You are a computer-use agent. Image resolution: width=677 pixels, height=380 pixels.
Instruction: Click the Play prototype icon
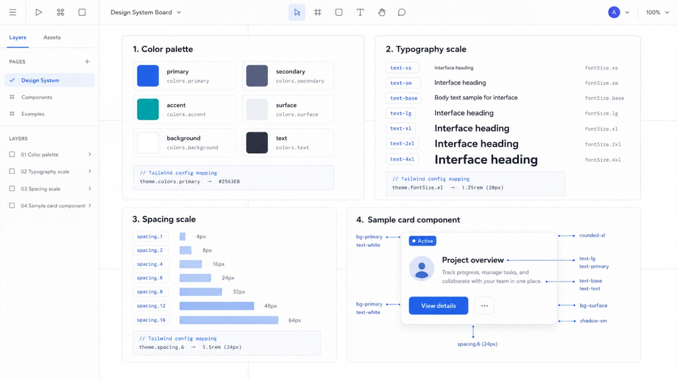(38, 12)
